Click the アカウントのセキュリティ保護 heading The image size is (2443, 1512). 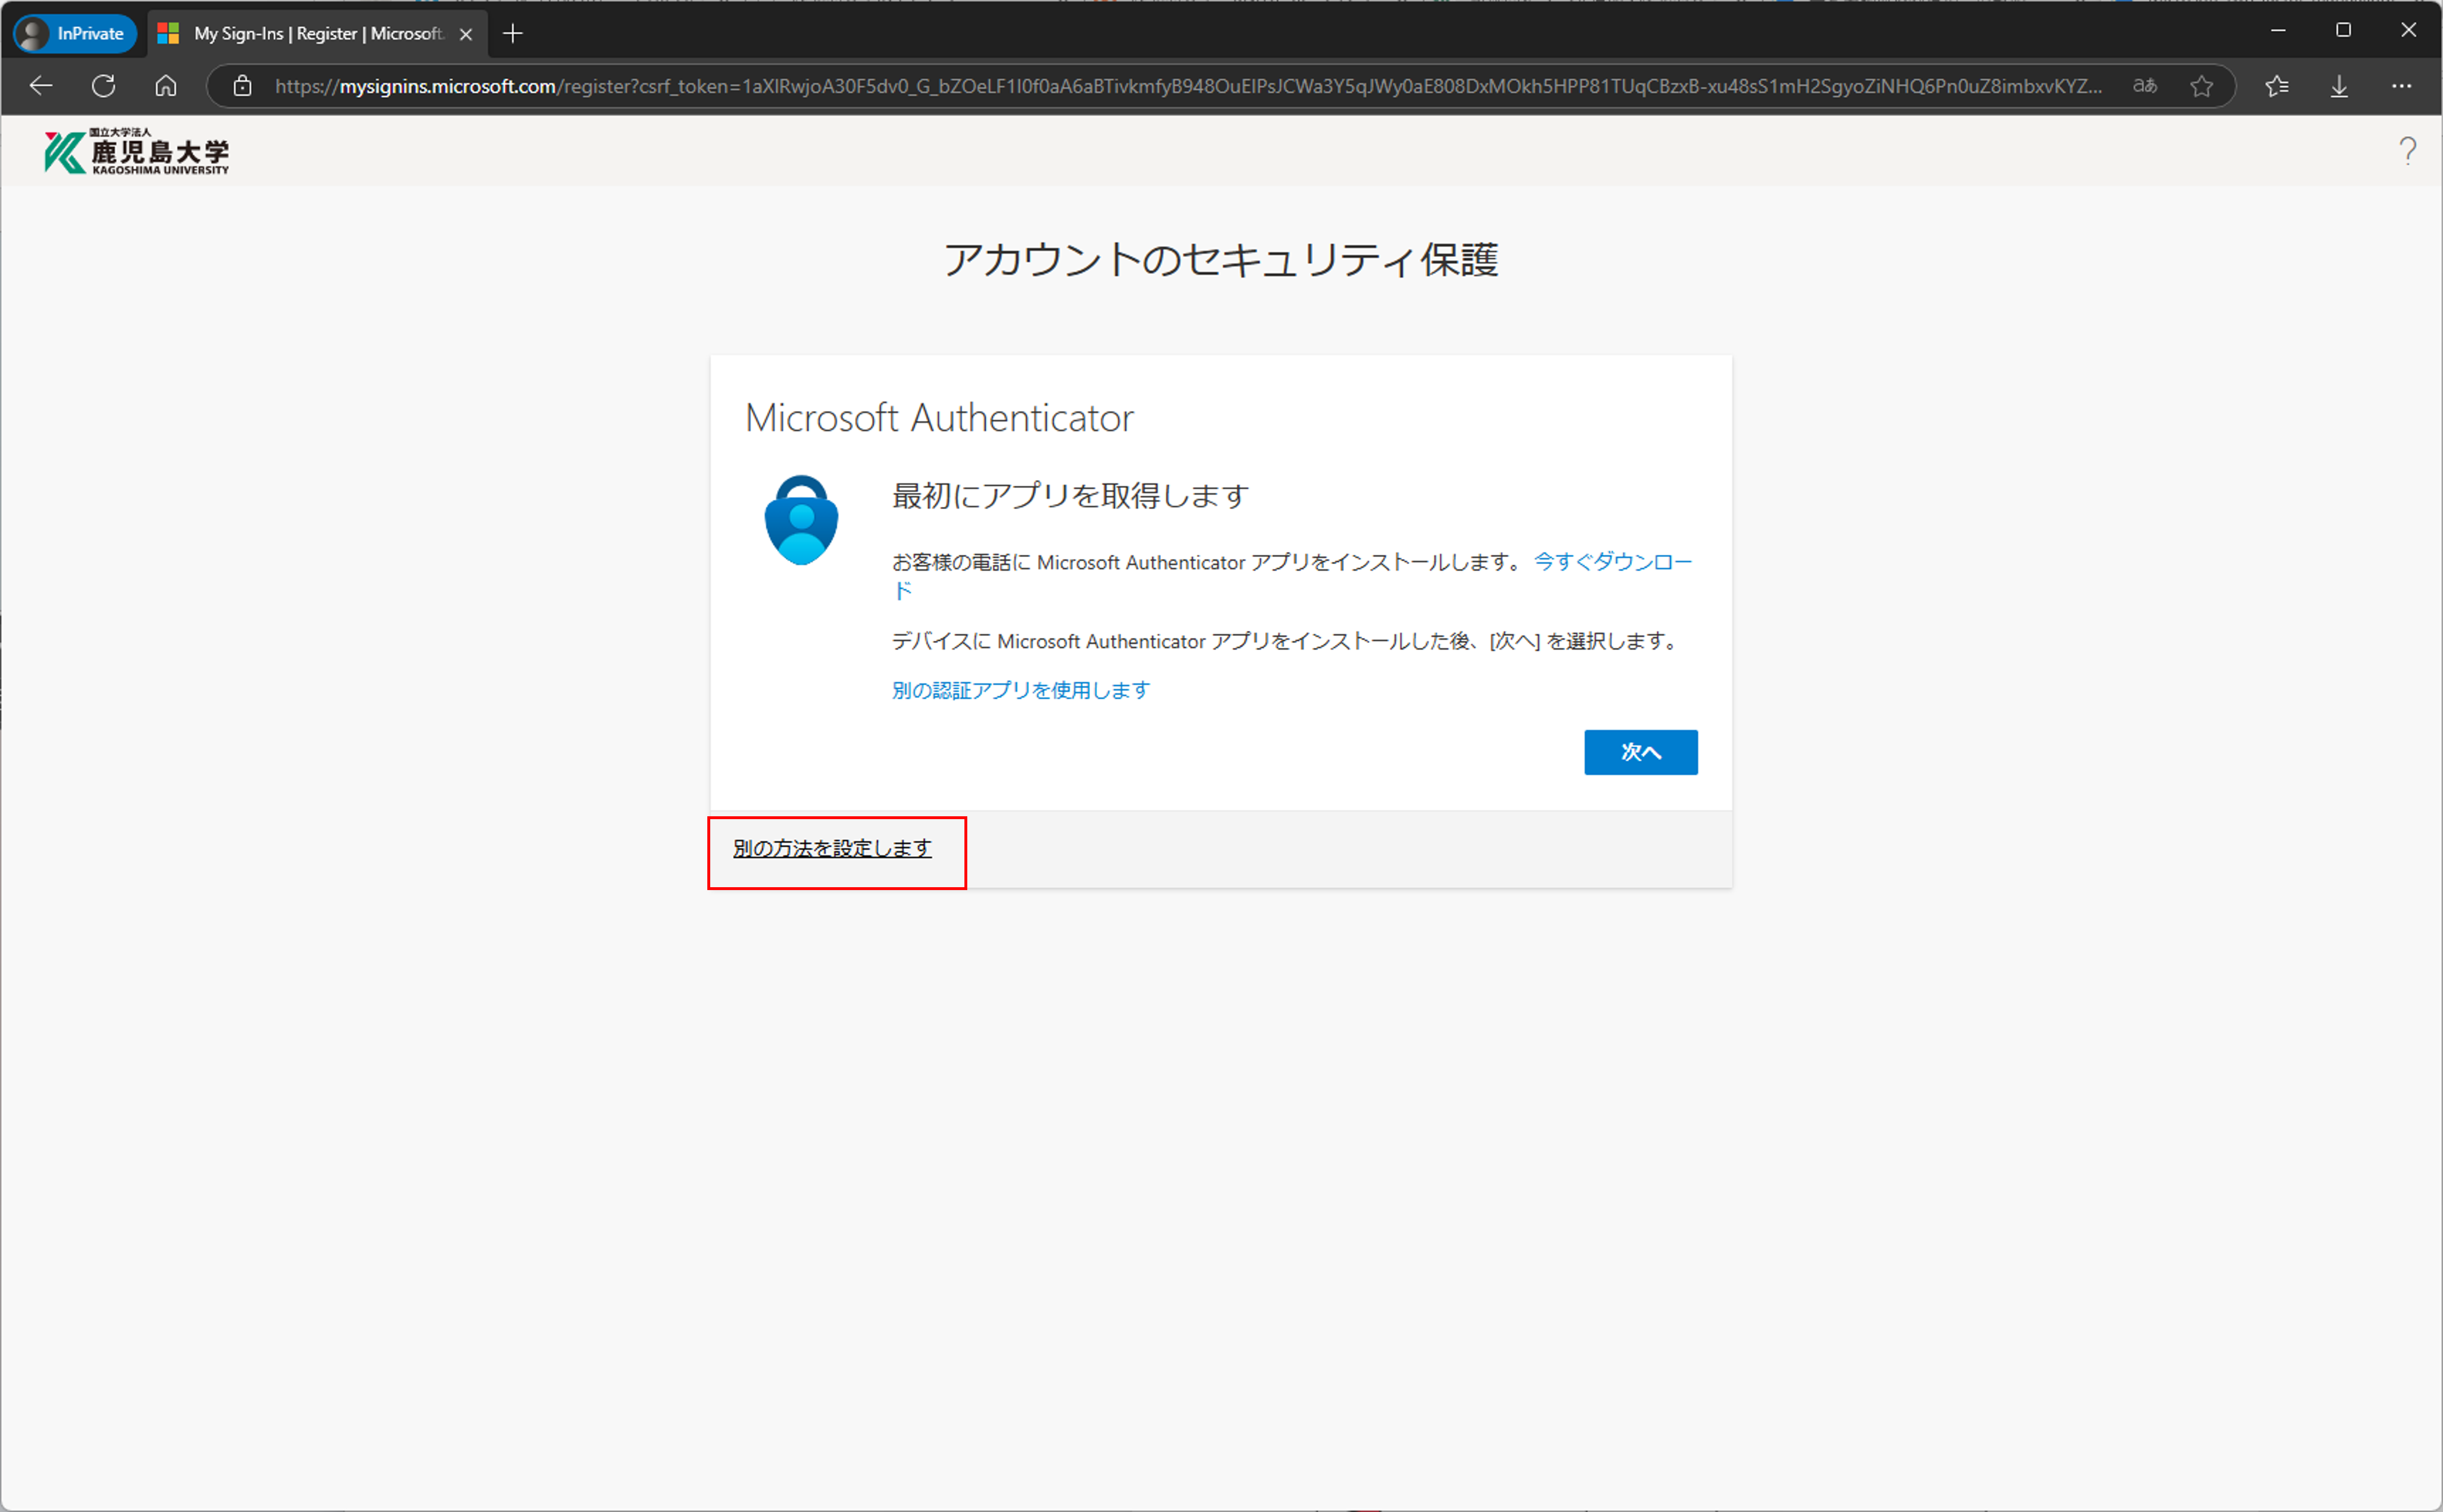click(1221, 259)
